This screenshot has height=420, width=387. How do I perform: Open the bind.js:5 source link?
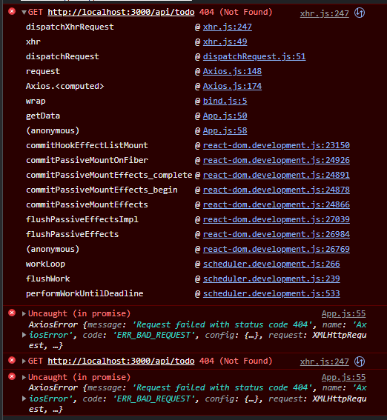coord(225,101)
